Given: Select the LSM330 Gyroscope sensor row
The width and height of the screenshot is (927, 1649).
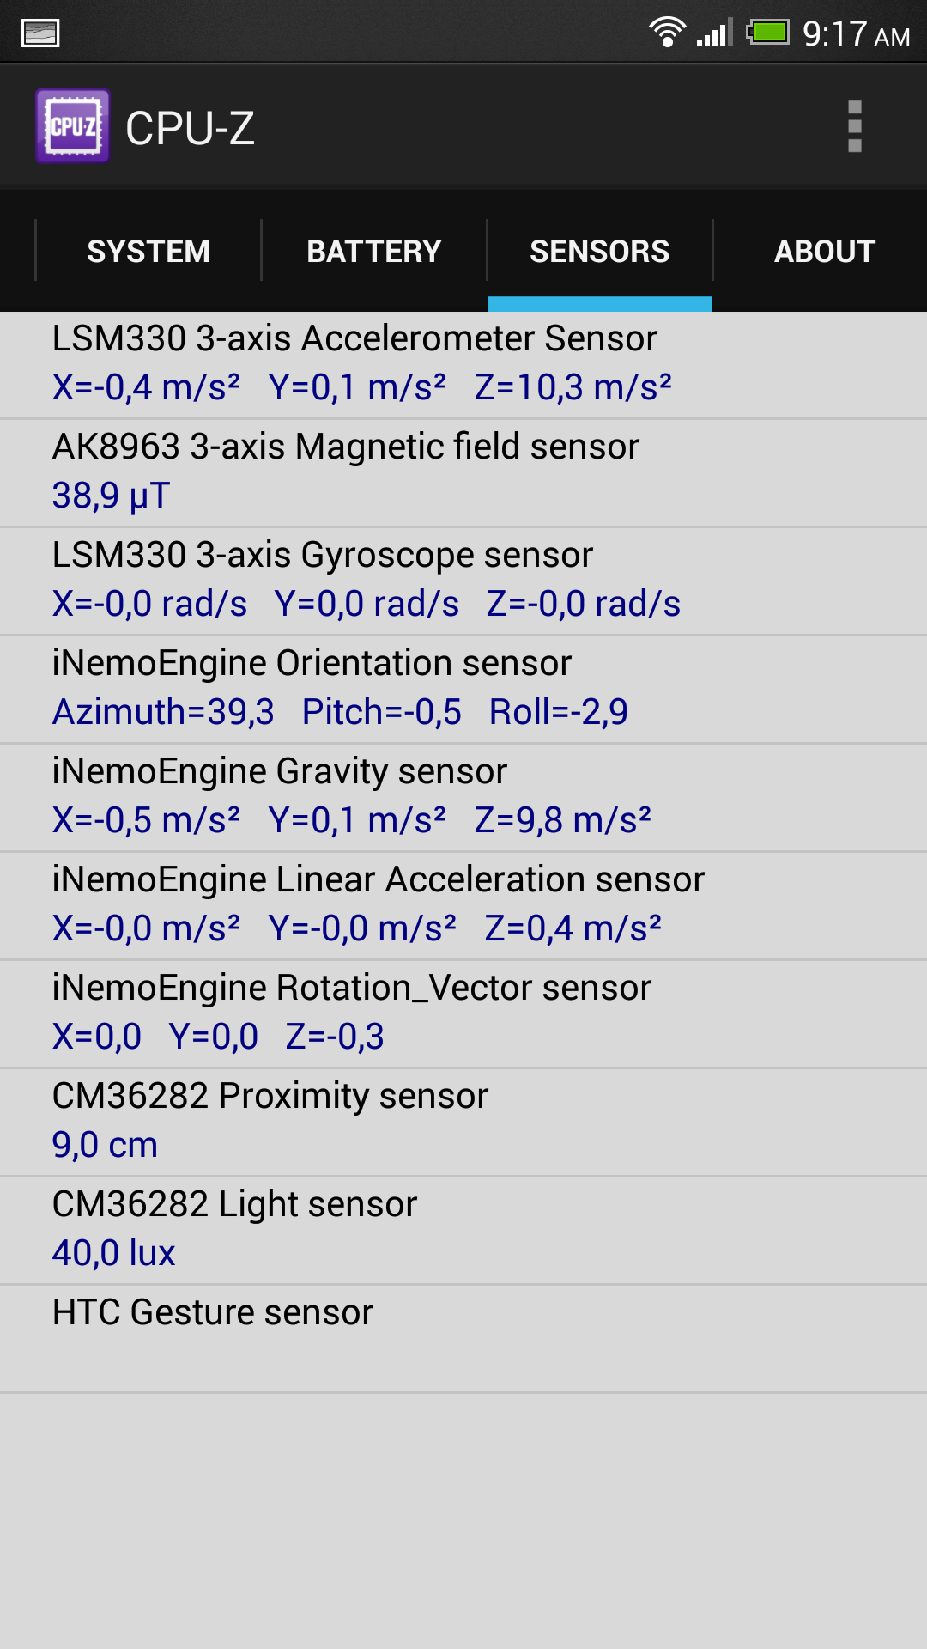Looking at the screenshot, I should tap(463, 581).
